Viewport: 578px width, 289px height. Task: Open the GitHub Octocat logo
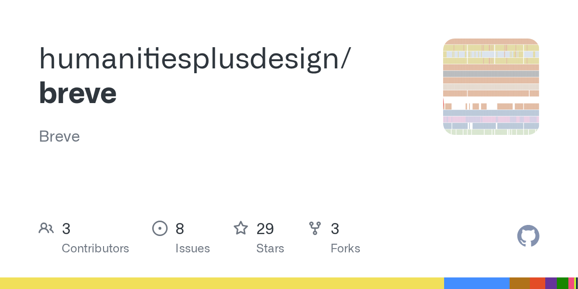pos(528,236)
